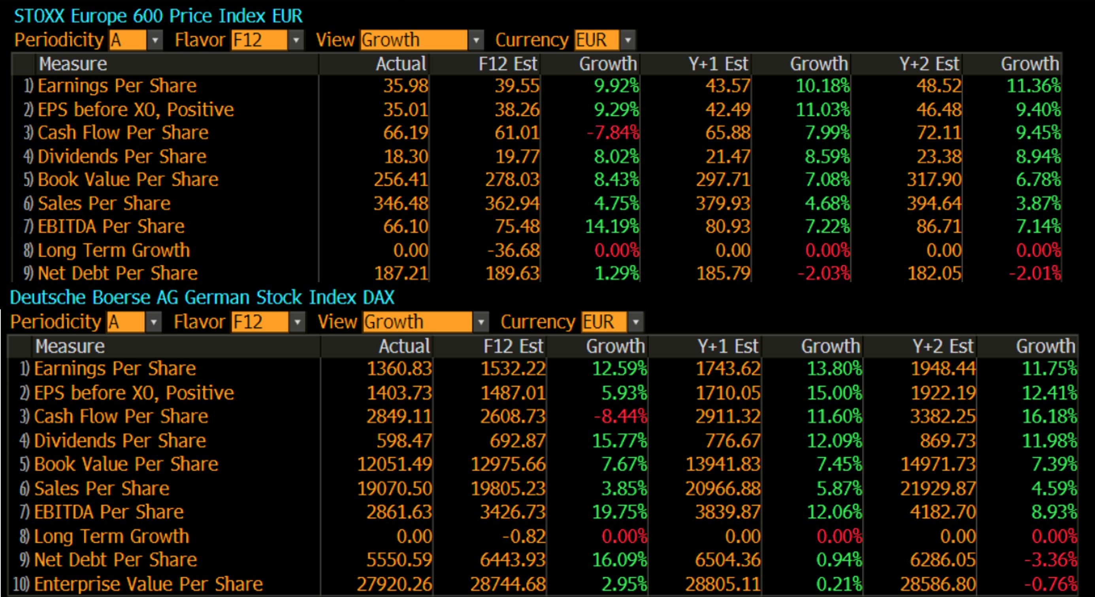Click STOXX Europe 600 Price Index title
This screenshot has height=597, width=1095.
tap(158, 16)
